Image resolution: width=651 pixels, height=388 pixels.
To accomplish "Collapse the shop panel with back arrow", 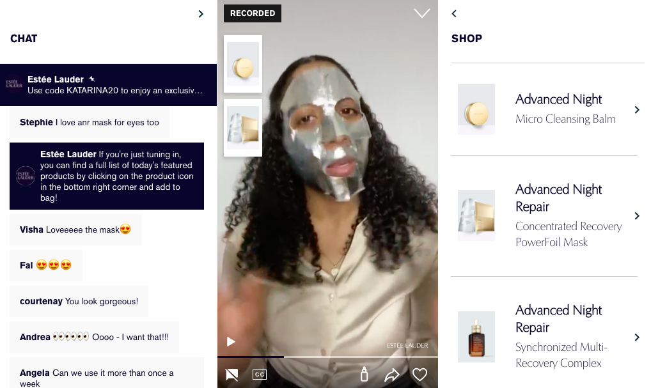I will pyautogui.click(x=454, y=13).
